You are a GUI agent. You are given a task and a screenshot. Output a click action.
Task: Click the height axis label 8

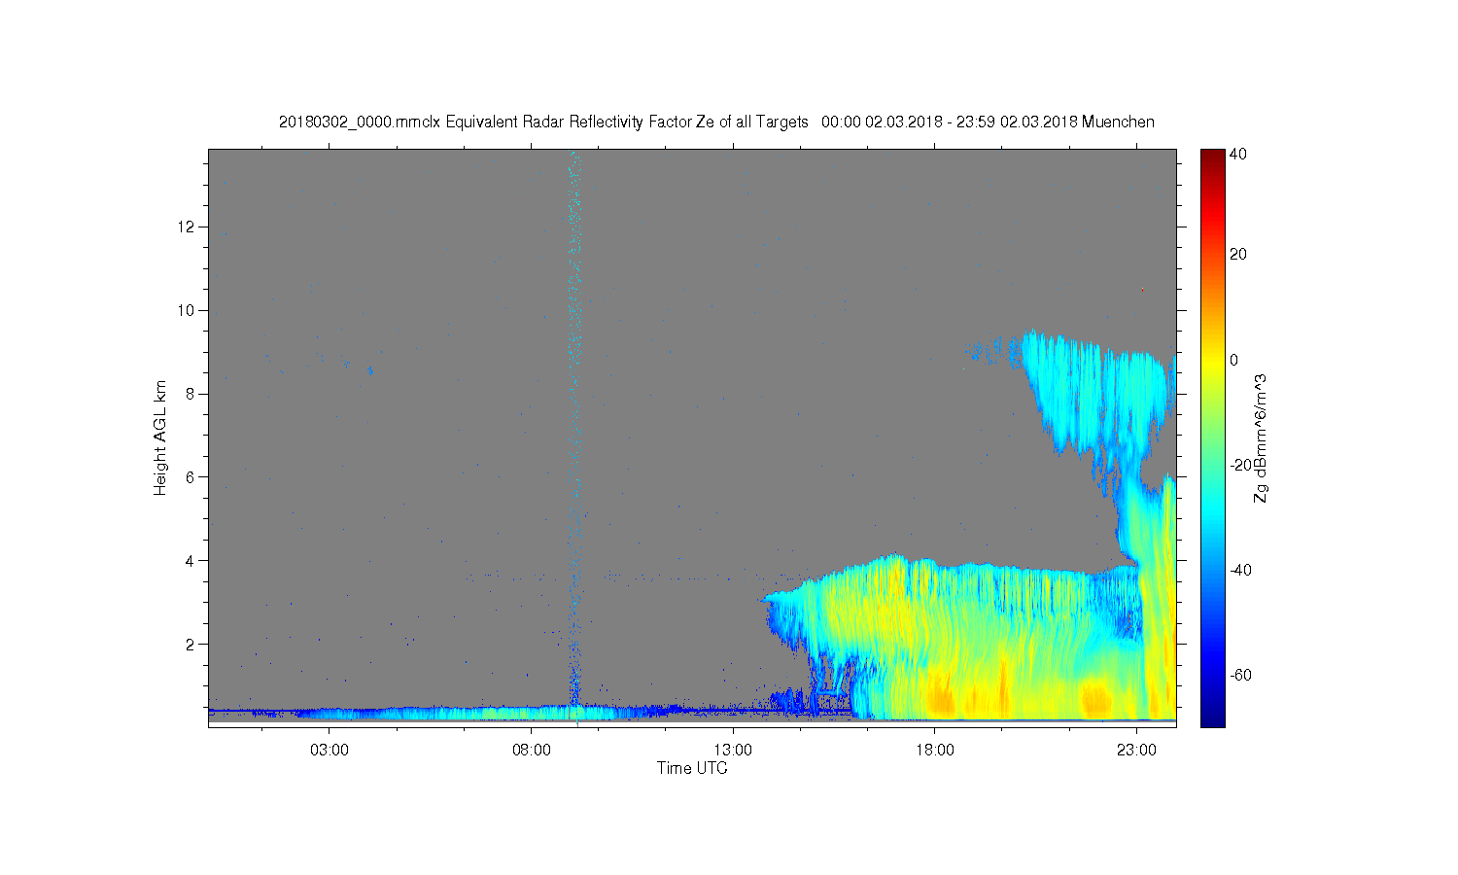coord(191,394)
